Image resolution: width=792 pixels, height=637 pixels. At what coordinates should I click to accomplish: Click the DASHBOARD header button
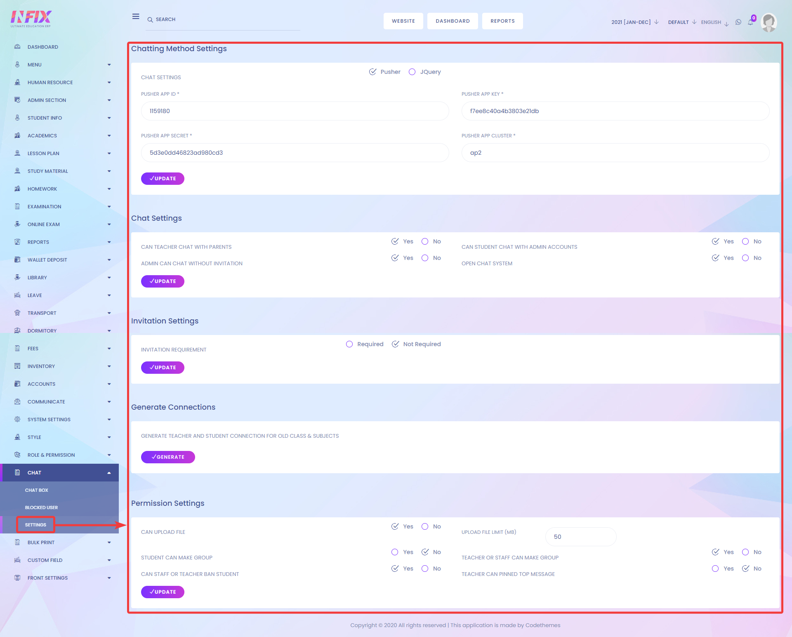(x=453, y=21)
